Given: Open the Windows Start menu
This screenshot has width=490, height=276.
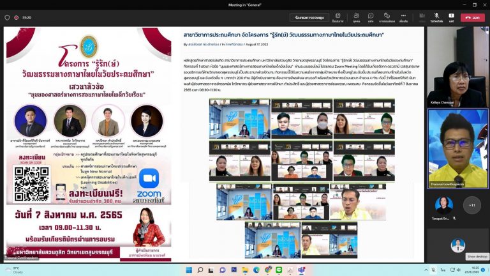Looking at the screenshot, I should [189, 270].
